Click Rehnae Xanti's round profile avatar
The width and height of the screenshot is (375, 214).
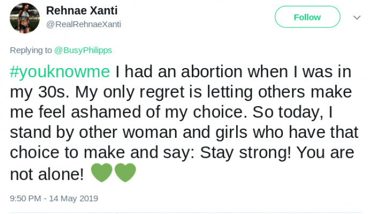(x=25, y=18)
